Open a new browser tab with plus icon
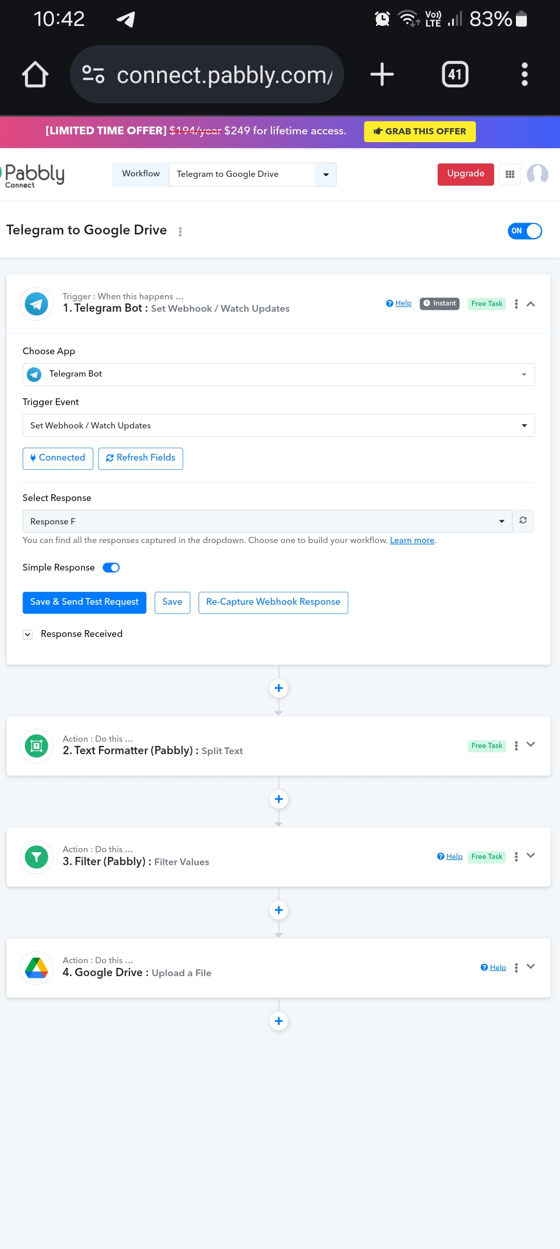Screen dimensions: 560x1249 [382, 74]
